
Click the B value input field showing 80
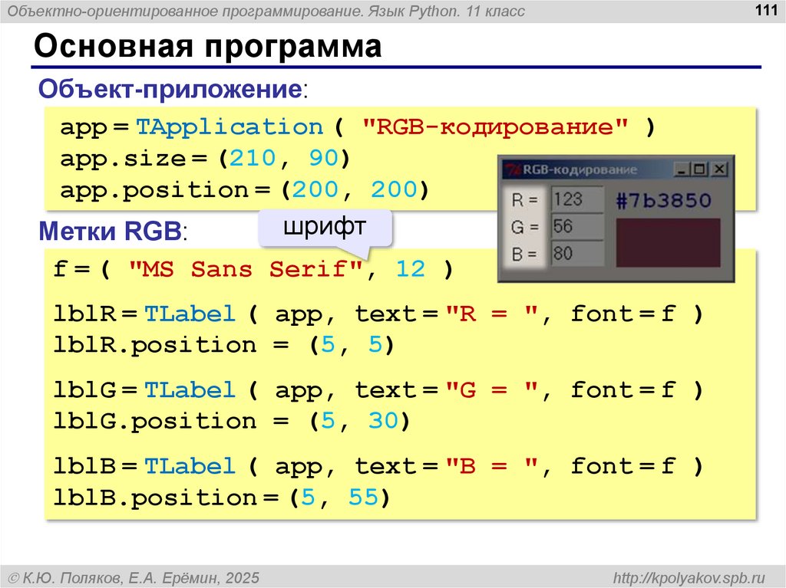point(577,254)
